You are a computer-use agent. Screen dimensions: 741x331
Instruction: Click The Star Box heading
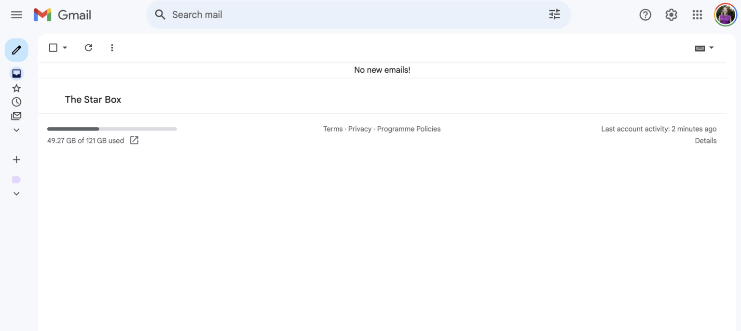93,100
